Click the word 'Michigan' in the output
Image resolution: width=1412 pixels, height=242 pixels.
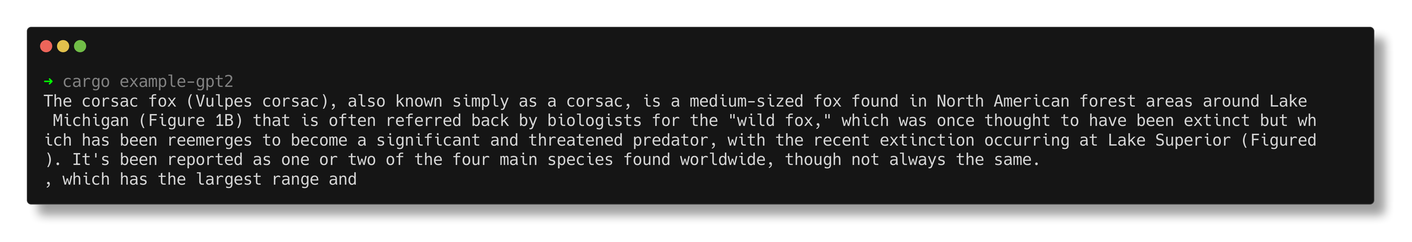(91, 121)
